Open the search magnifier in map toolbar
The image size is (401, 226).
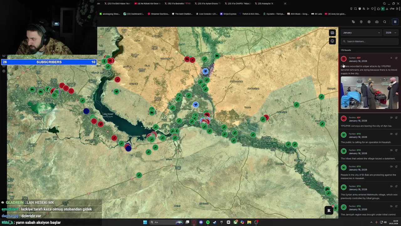tap(385, 22)
